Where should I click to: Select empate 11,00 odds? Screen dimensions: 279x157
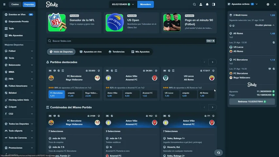tap(74, 94)
